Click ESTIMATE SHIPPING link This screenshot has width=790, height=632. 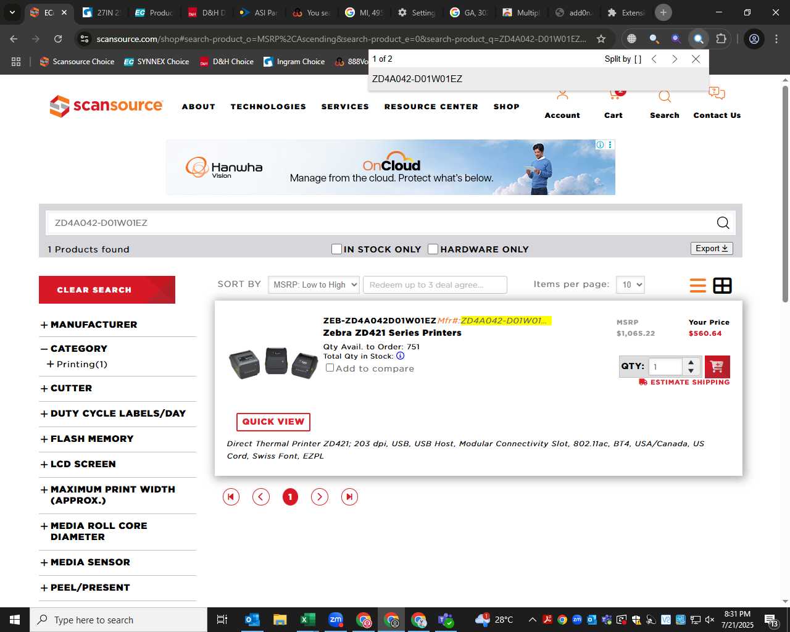tap(684, 382)
